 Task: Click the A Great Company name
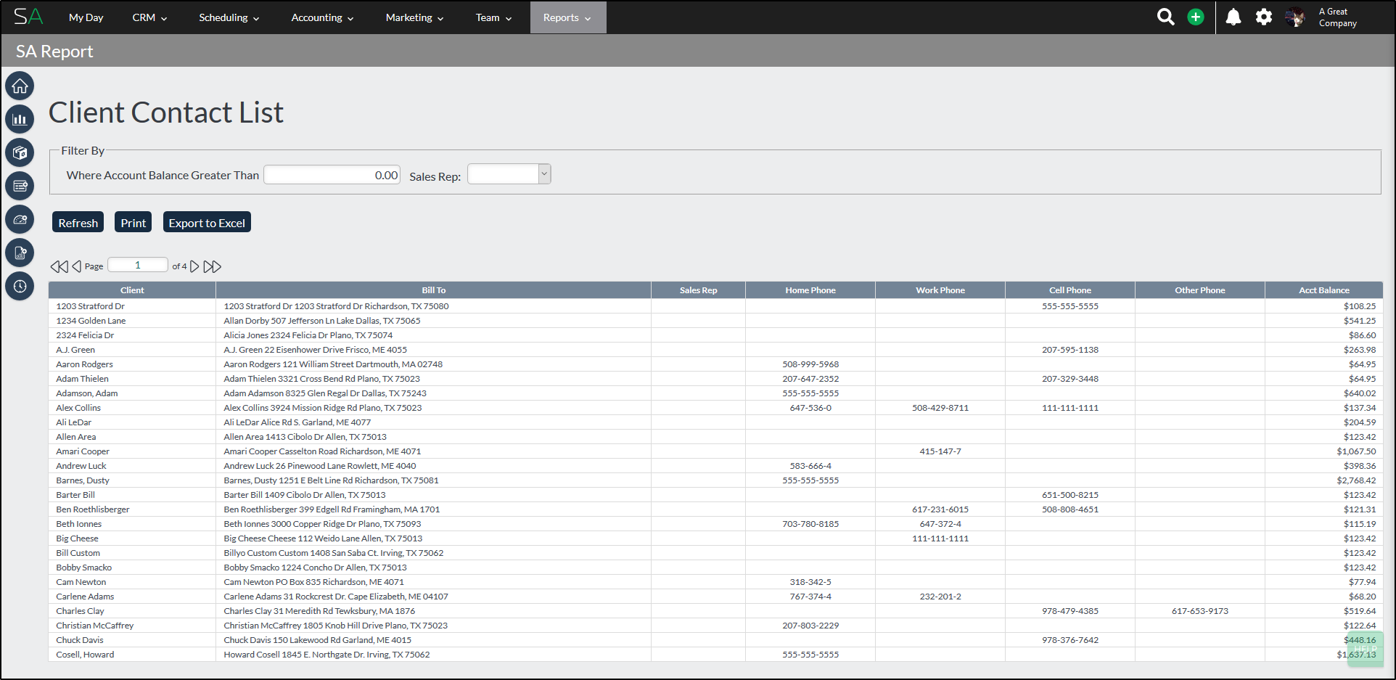point(1337,17)
